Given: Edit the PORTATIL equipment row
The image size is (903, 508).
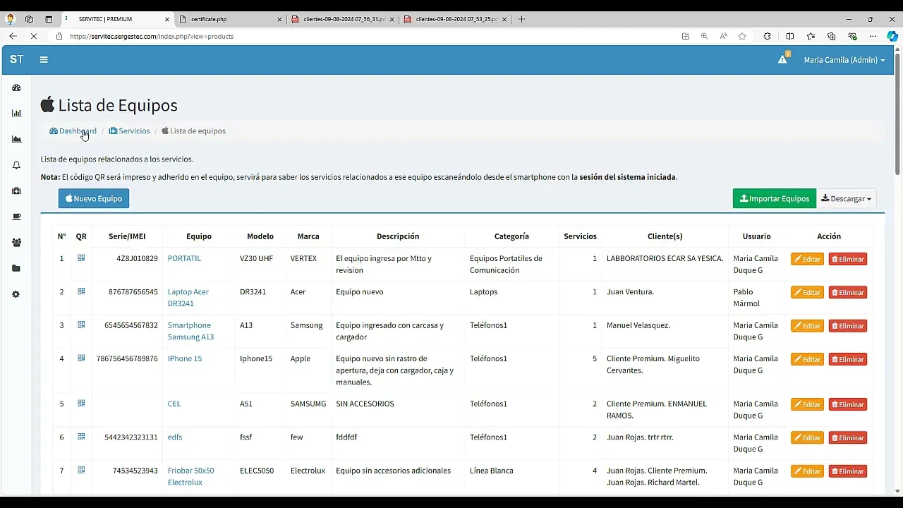Looking at the screenshot, I should tap(807, 259).
